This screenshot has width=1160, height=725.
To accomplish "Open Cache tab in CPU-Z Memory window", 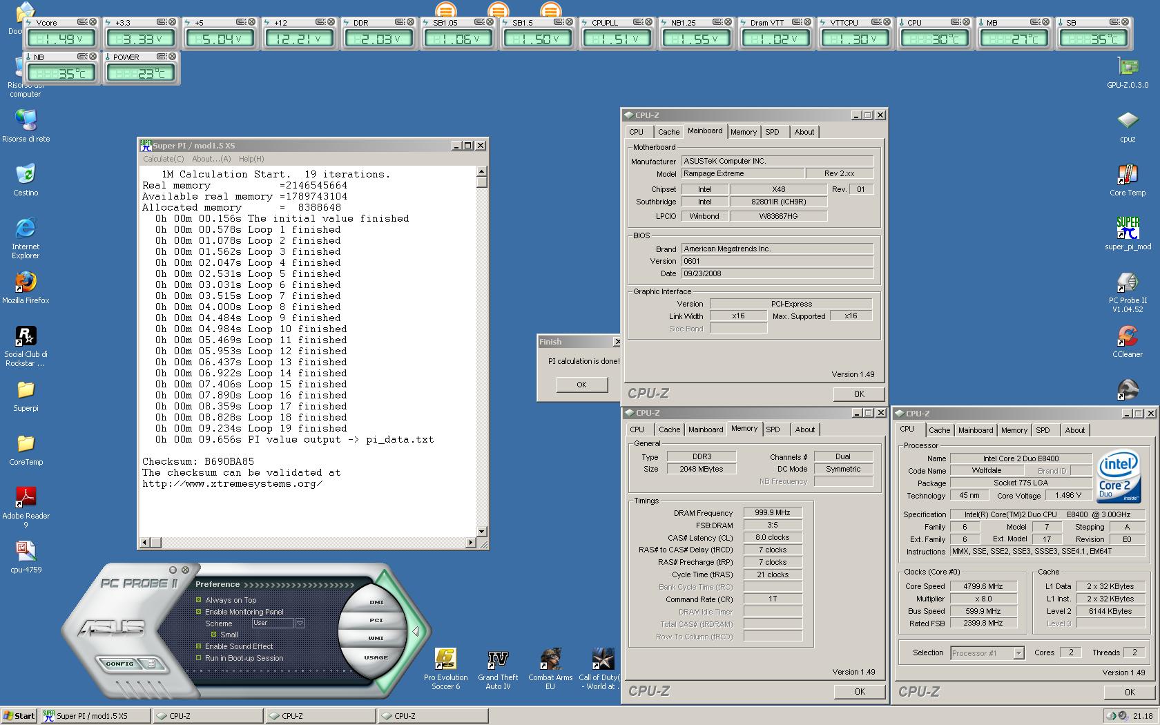I will click(669, 429).
